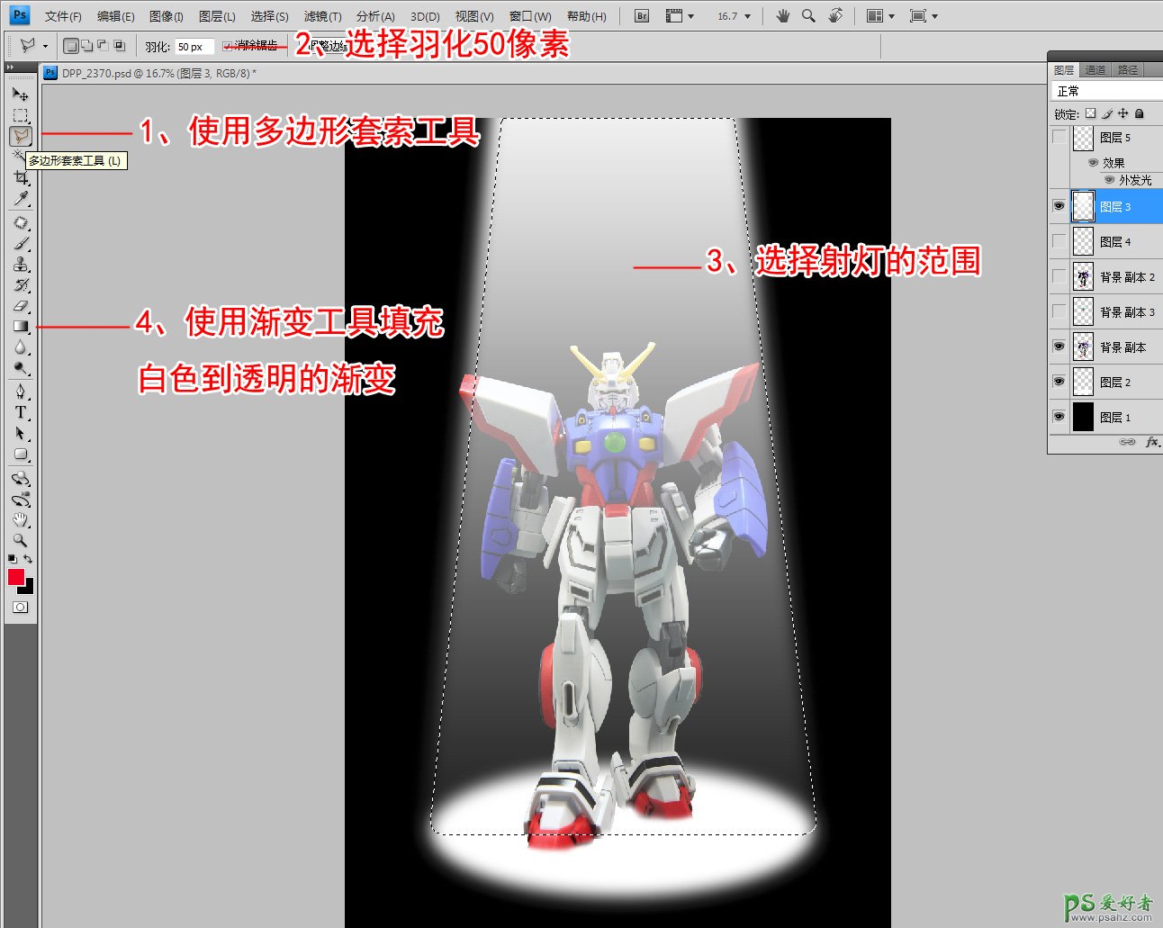Launch Adobe Bridge from the Br icon
Viewport: 1163px width, 928px height.
coord(641,16)
